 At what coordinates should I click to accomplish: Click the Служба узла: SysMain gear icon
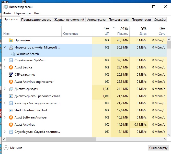click(x=11, y=60)
